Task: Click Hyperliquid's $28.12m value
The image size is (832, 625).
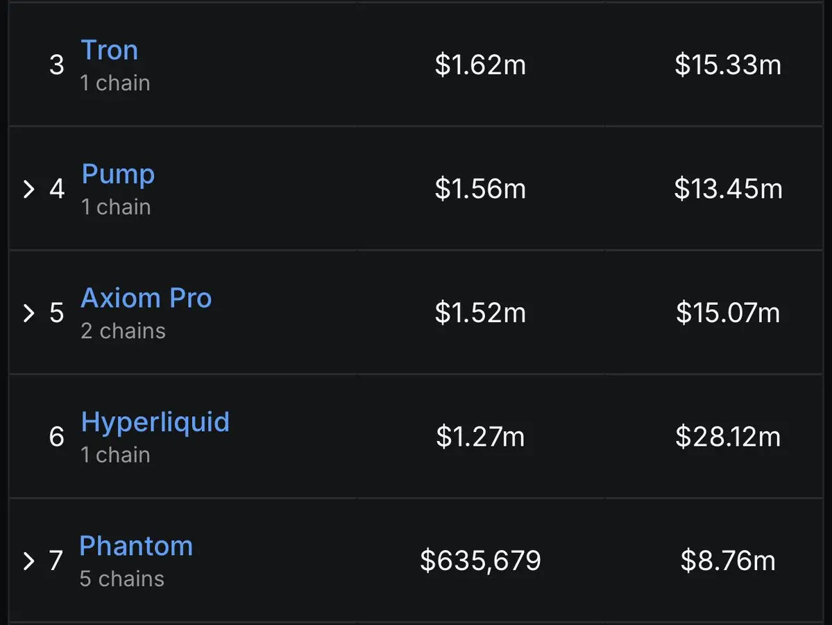Action: click(728, 437)
